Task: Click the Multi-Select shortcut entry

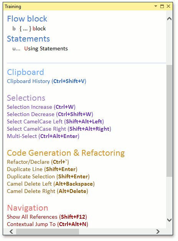Action: 43,136
